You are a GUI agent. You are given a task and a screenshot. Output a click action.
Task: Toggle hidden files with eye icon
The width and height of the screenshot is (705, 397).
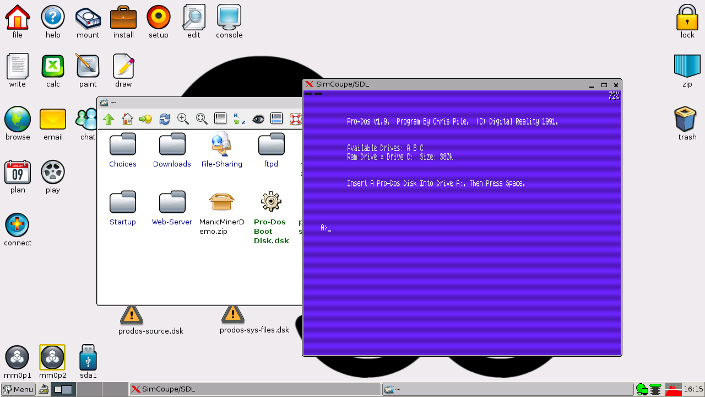coord(258,119)
